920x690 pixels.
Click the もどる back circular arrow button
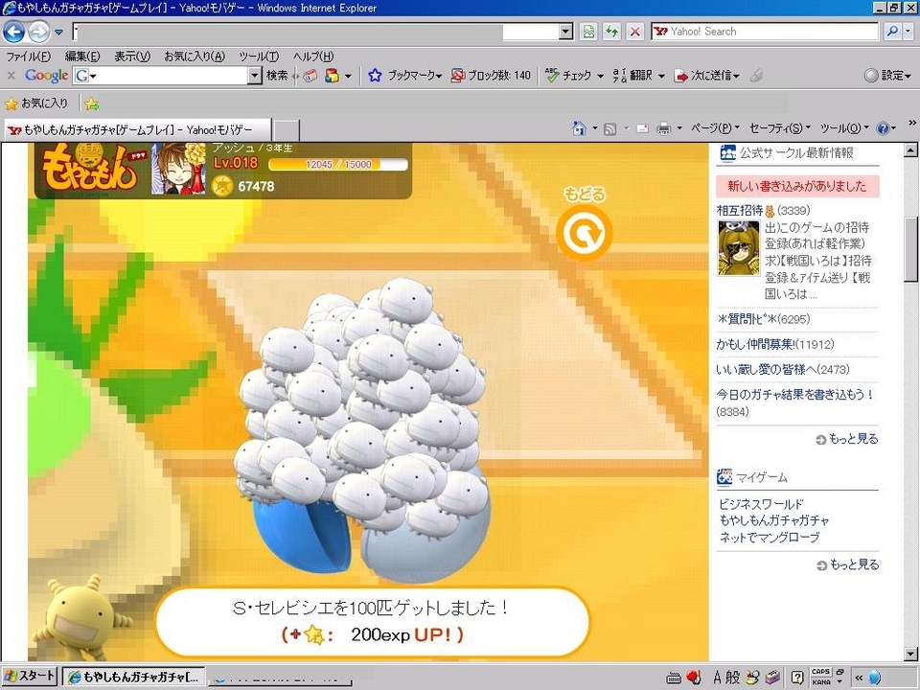point(584,232)
